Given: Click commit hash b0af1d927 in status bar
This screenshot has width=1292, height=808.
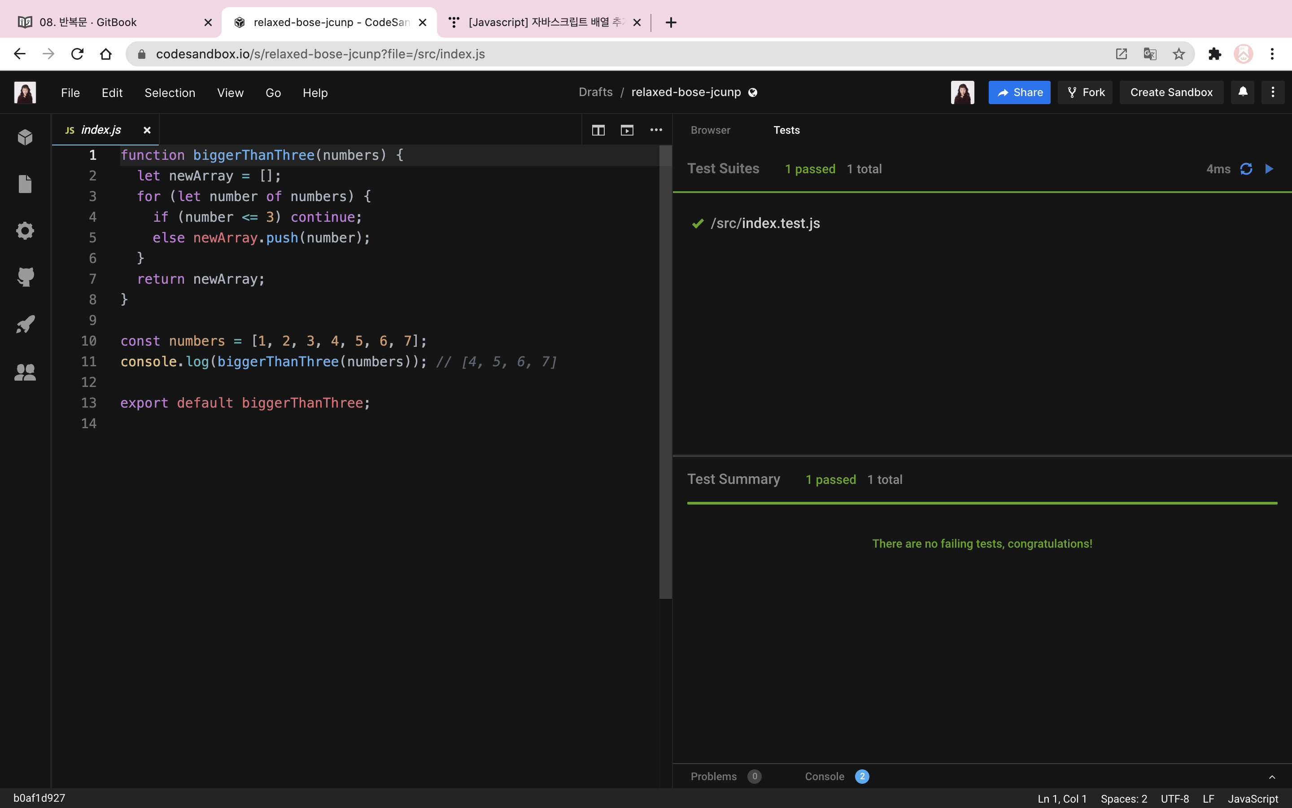Looking at the screenshot, I should pos(39,798).
